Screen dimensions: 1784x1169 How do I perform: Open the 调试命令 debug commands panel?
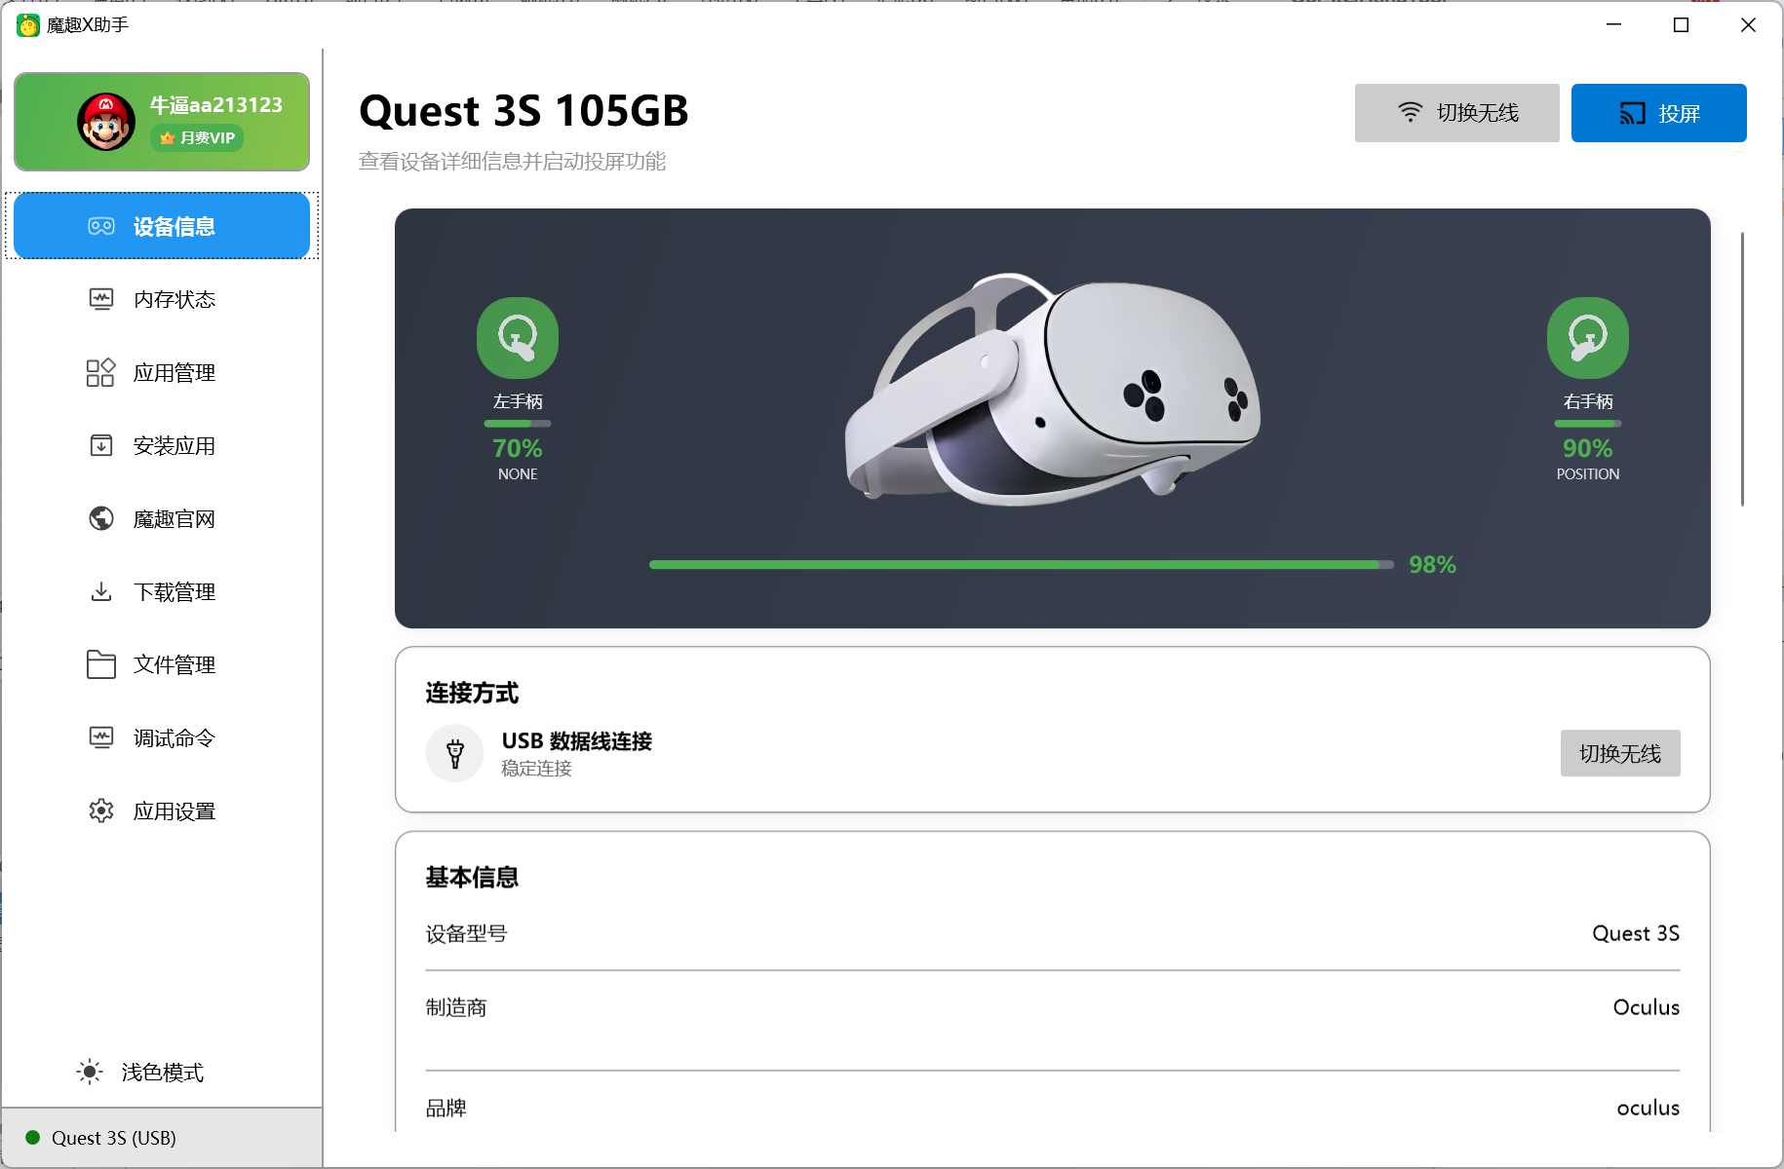coord(161,737)
